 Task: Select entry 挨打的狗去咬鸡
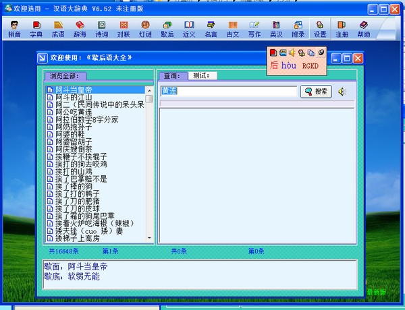[95, 164]
